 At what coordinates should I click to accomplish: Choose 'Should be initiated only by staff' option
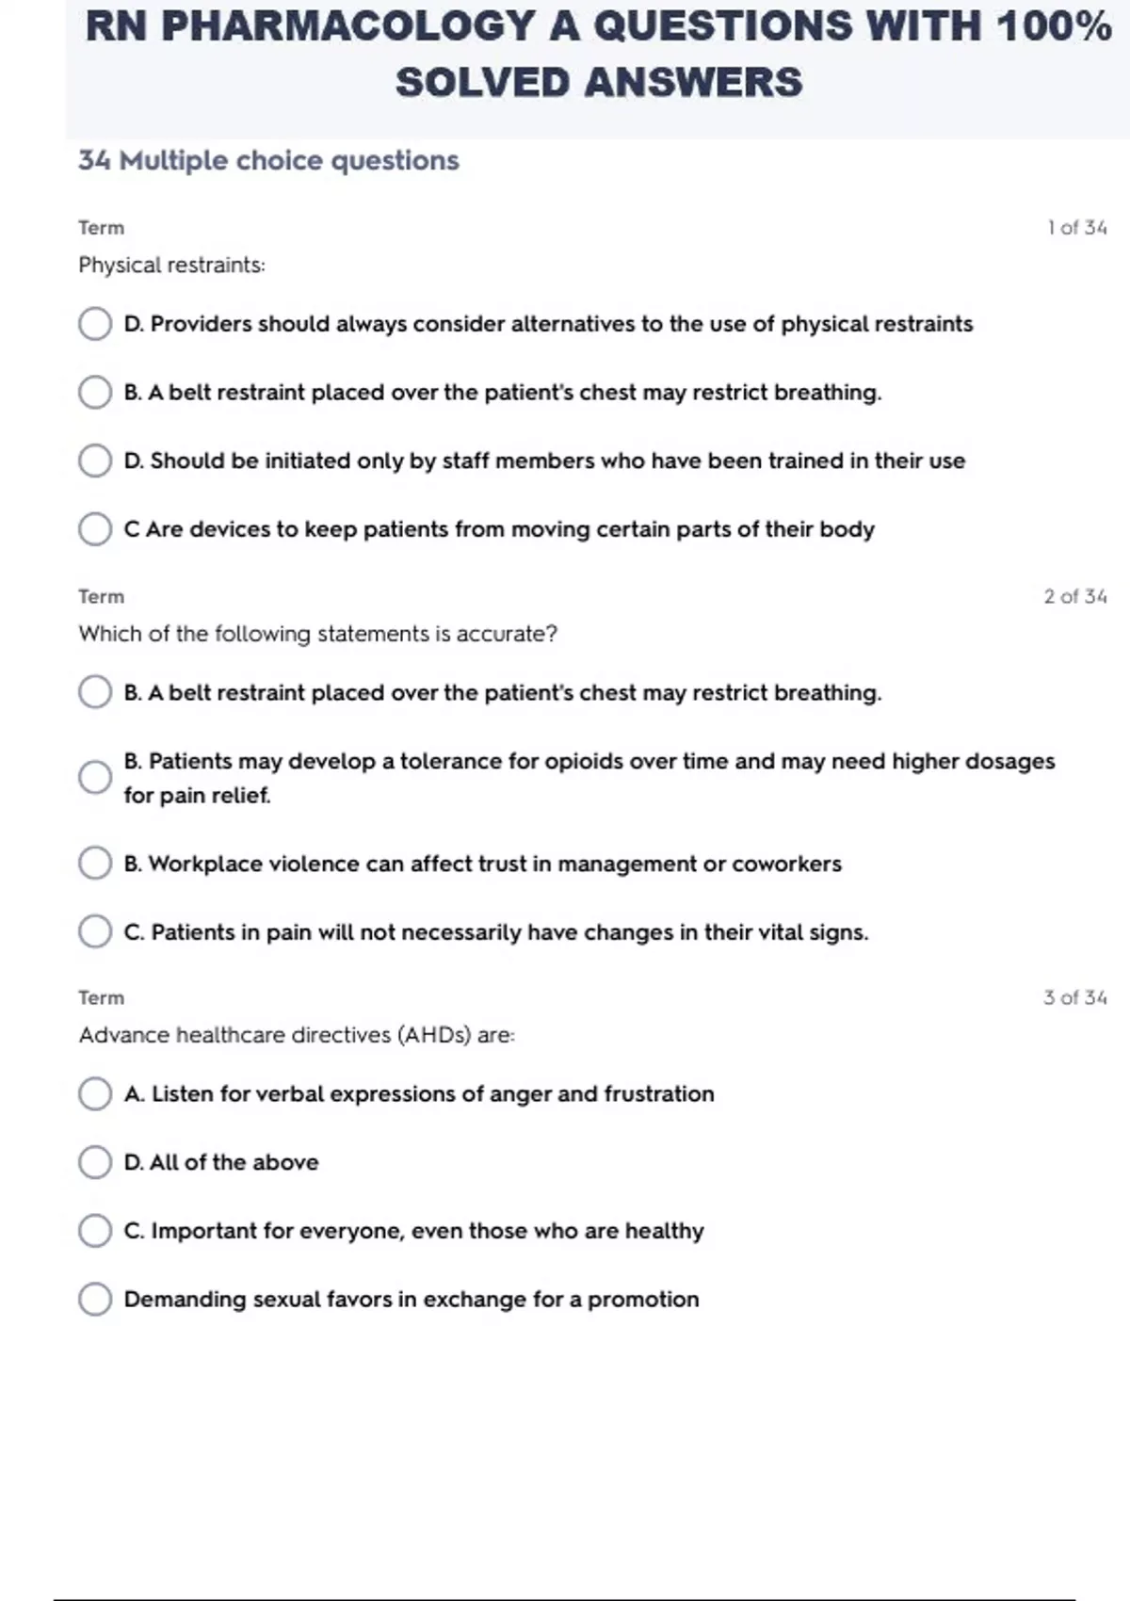pyautogui.click(x=94, y=461)
